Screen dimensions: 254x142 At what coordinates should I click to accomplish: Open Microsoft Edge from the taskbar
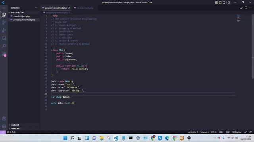(x=167, y=138)
